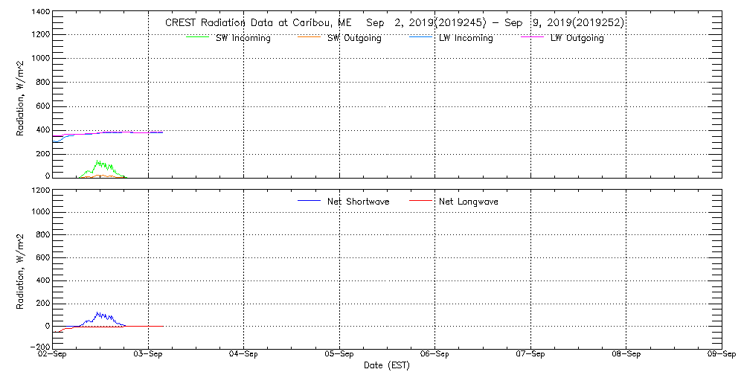The image size is (744, 372).
Task: Click the 04-Sep date tick label
Action: pos(243,355)
